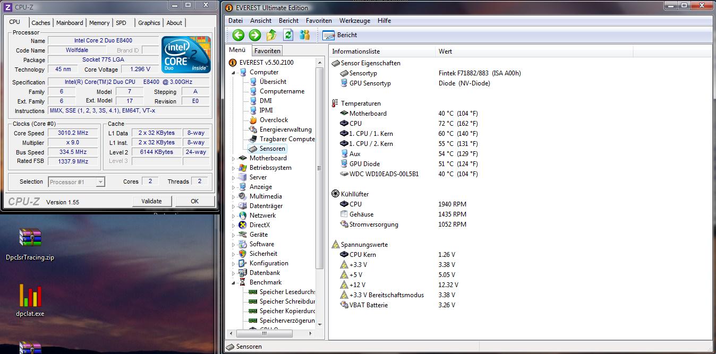Open the Ansicht menu
This screenshot has height=354, width=716.
[261, 21]
